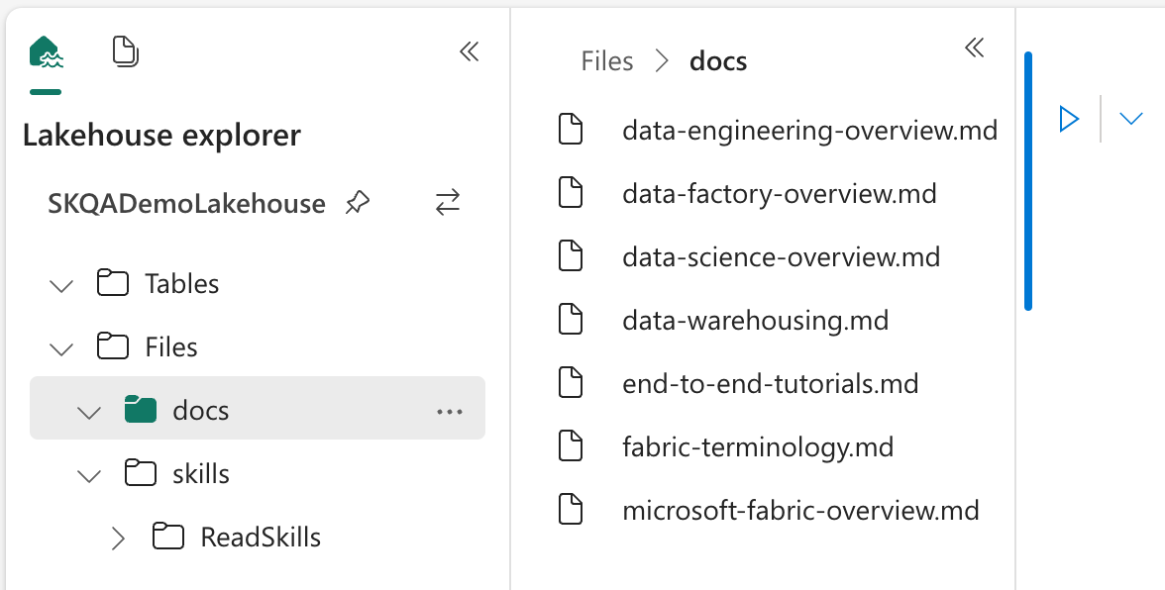Collapse the Lakehouse explorer panel
Viewport: 1165px width, 590px height.
tap(470, 52)
